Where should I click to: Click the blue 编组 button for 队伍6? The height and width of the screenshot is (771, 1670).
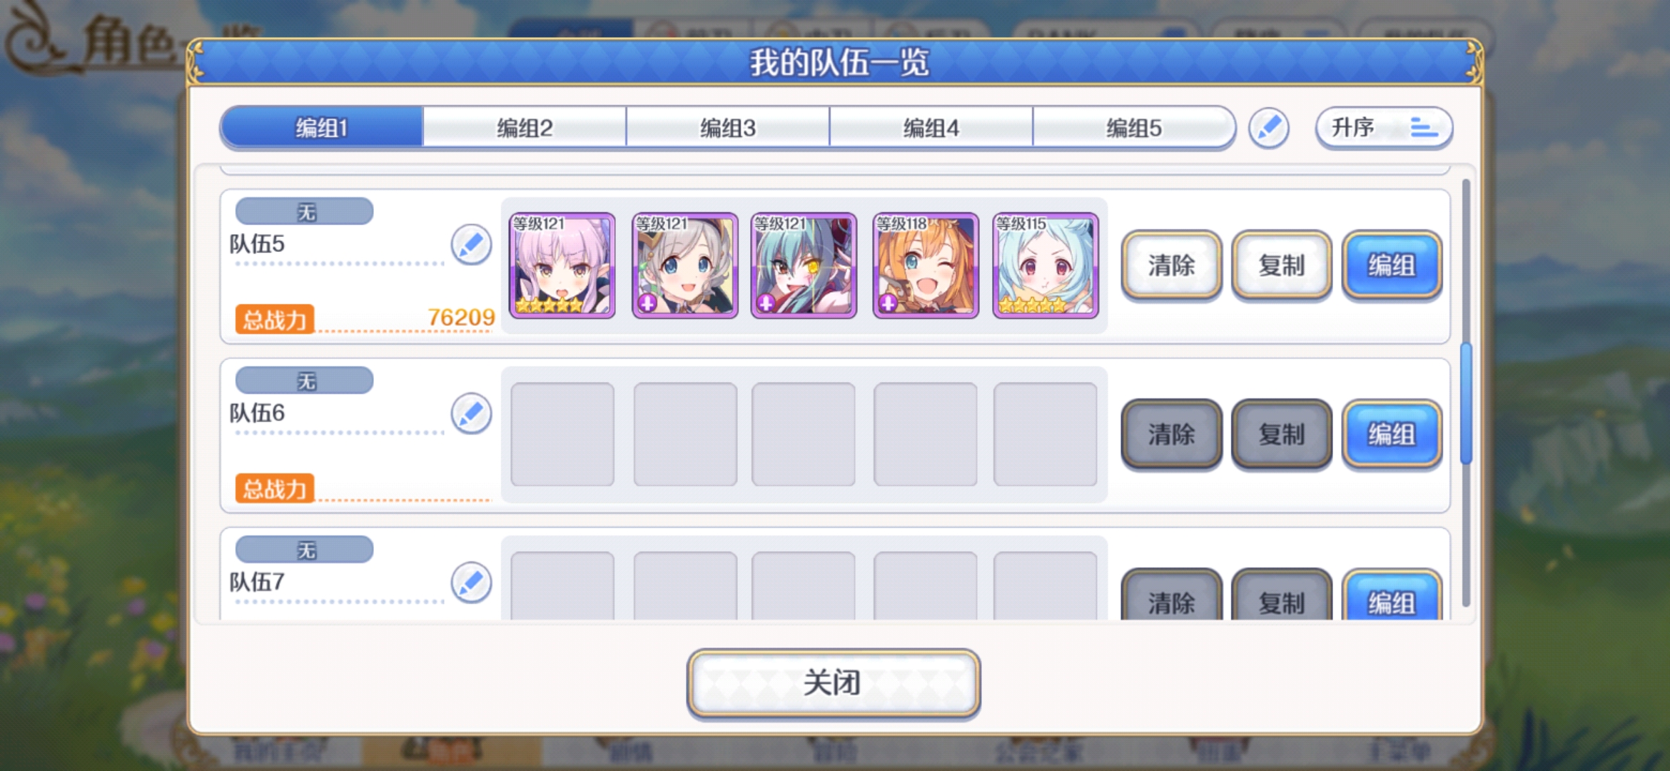click(1392, 434)
